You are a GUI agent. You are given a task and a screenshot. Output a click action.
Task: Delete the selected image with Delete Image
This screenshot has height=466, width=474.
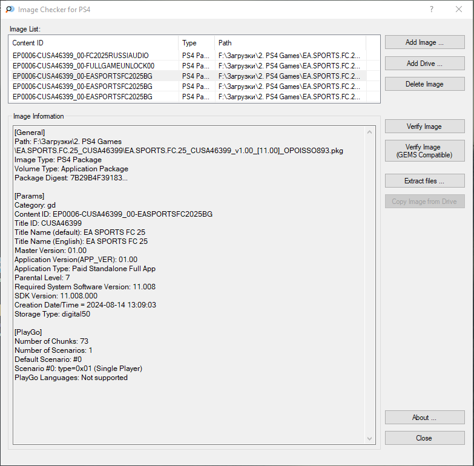[424, 84]
